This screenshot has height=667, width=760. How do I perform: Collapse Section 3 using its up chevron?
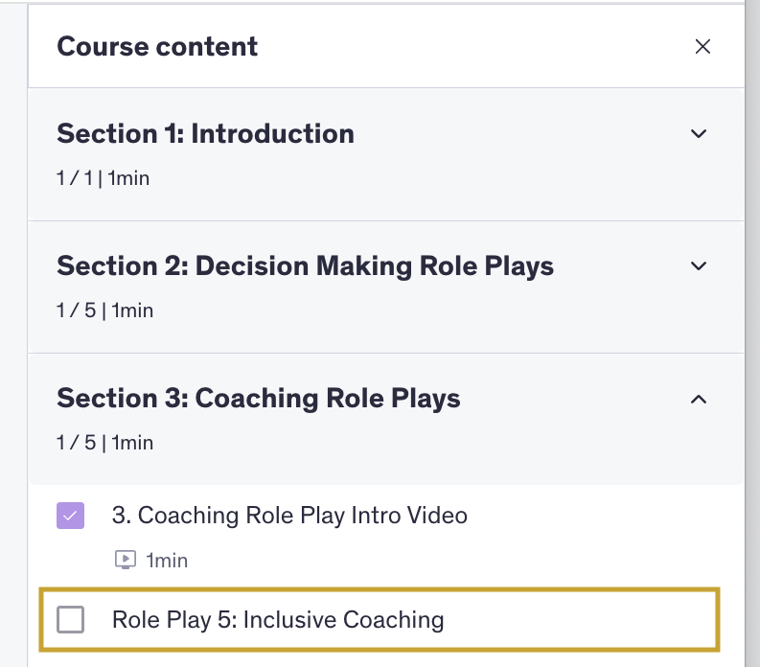tap(699, 399)
